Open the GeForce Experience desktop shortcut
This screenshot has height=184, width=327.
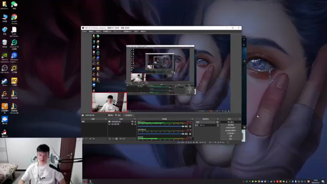coord(4,57)
